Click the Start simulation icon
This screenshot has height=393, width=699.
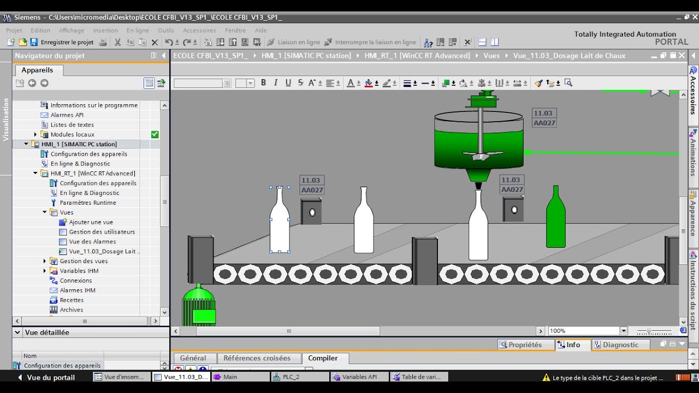click(245, 42)
